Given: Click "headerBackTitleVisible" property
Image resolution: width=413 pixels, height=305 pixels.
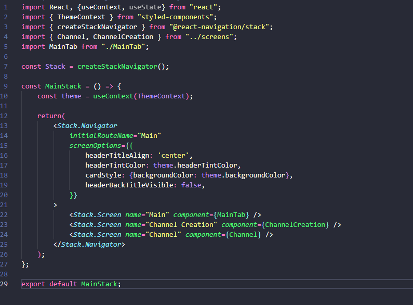Looking at the screenshot, I should (129, 185).
